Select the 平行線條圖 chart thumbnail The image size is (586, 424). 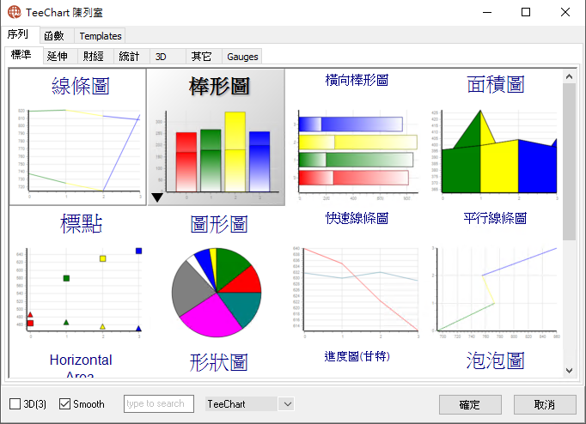tap(495, 275)
